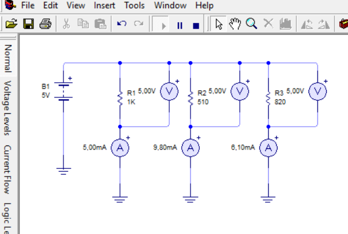Stop the simulation
The image size is (348, 234).
(196, 26)
